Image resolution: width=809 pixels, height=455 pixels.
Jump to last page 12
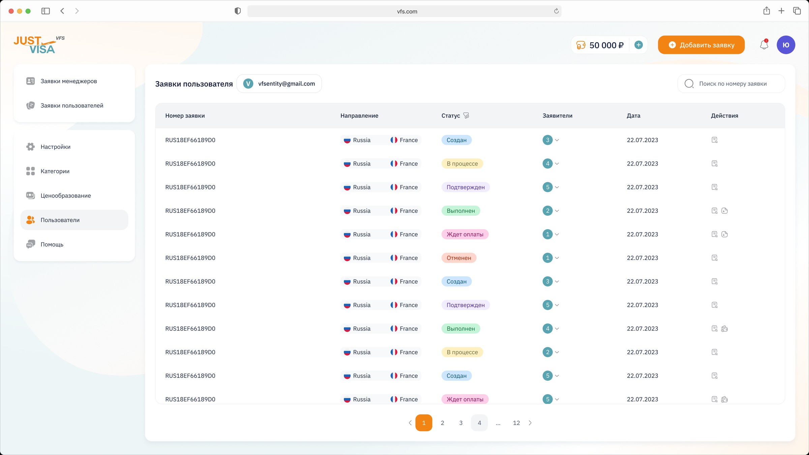click(x=516, y=423)
